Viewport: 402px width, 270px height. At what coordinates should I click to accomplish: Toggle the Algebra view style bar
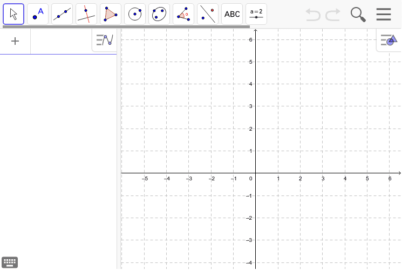[105, 40]
